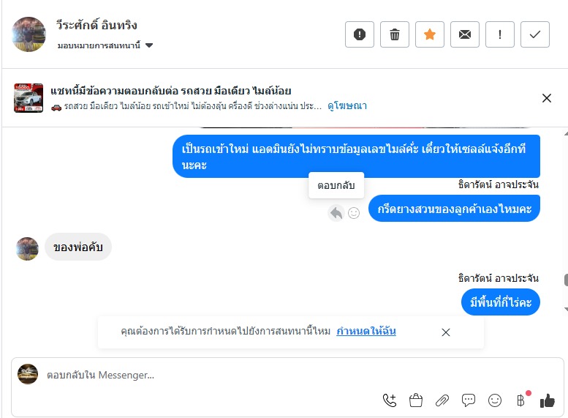Open the shopping bag products icon

click(x=416, y=400)
